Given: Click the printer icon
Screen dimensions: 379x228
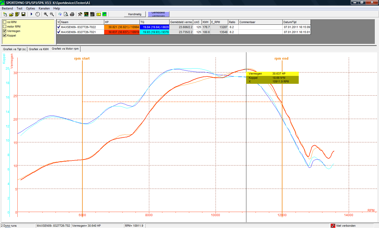Looking at the screenshot, I should click(72, 14).
